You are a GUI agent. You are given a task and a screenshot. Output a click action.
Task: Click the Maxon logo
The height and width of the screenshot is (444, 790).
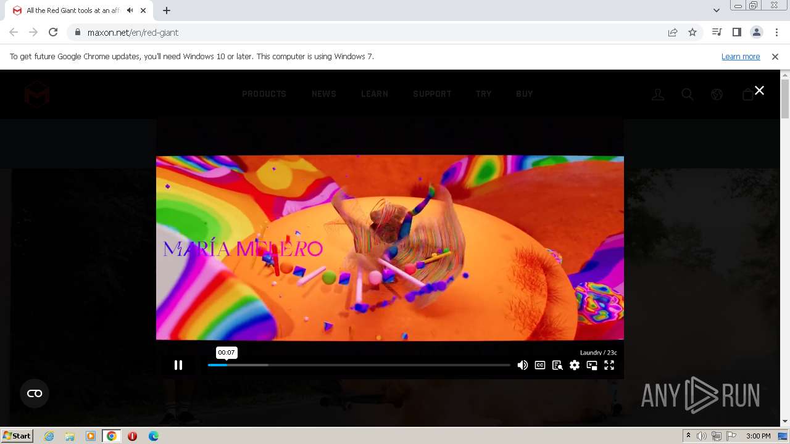[37, 94]
